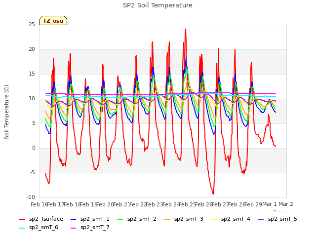
Task: Toggle sp2_smT_2 legend entry
Action: [137, 219]
